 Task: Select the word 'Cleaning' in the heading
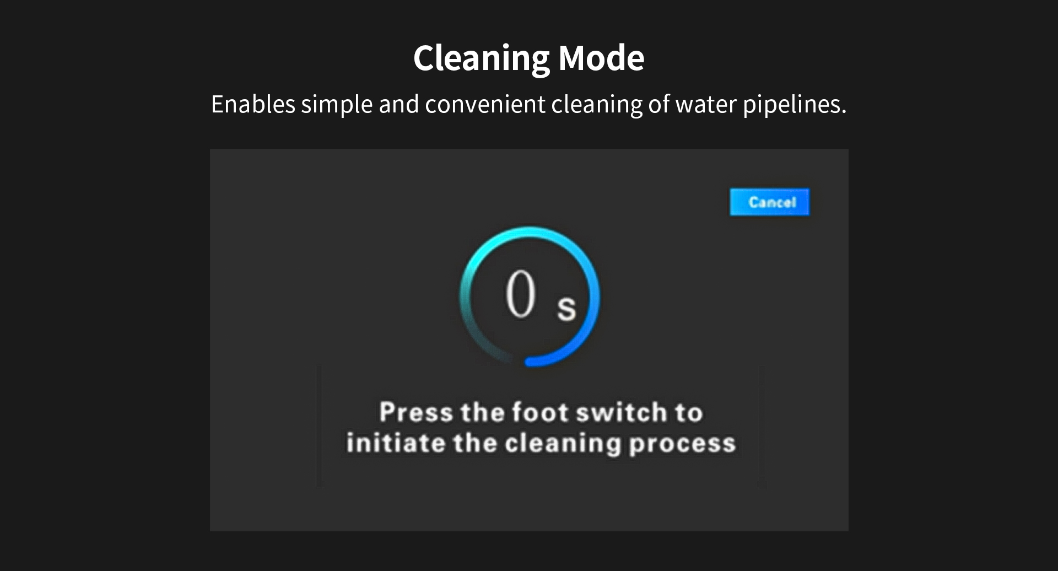point(481,58)
